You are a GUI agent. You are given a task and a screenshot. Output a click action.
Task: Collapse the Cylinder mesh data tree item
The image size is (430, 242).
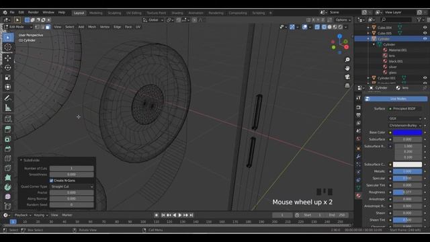[x=374, y=44]
